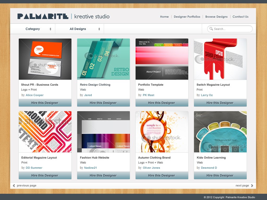Open the Switch Magazine Layout thumbnail
This screenshot has height=200, width=267.
click(220, 59)
